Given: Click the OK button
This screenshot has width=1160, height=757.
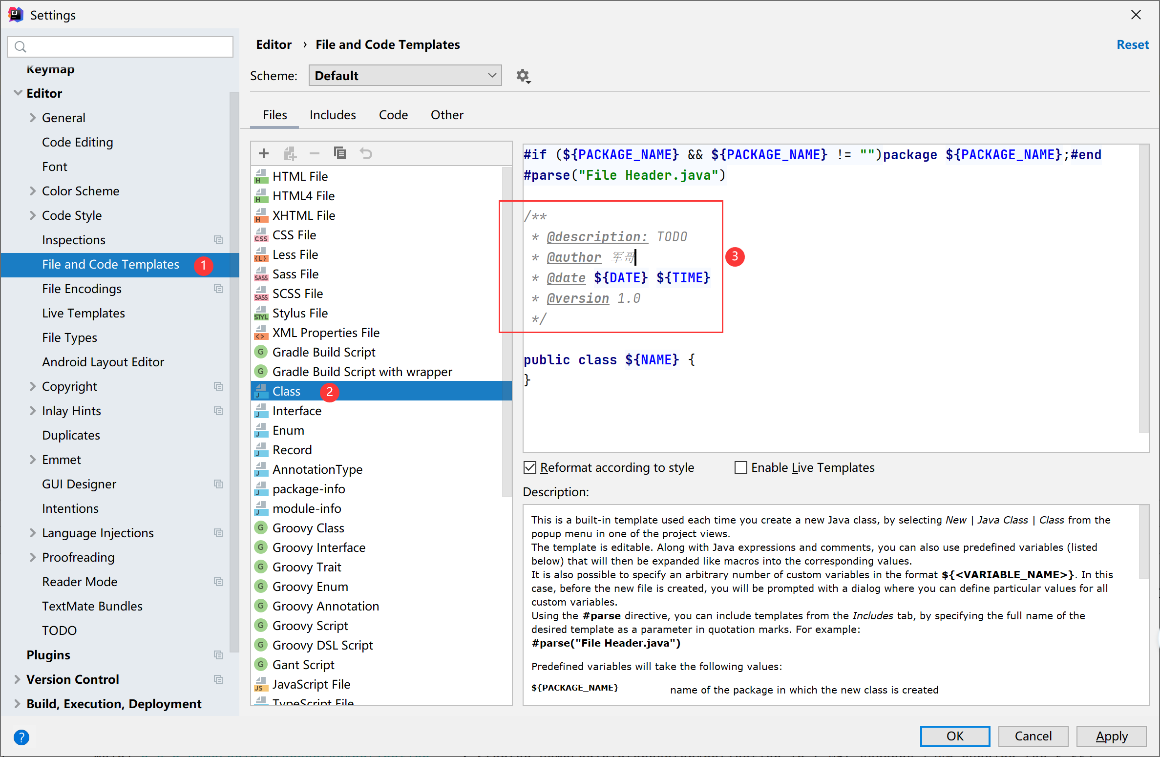Looking at the screenshot, I should (955, 736).
